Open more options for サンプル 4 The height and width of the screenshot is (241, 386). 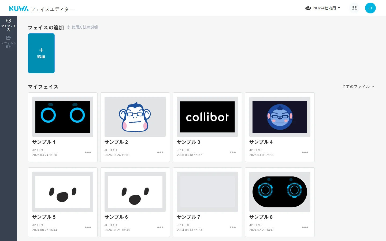pyautogui.click(x=305, y=152)
